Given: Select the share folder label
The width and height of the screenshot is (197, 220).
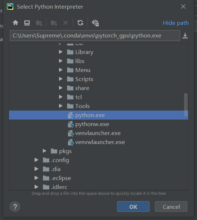Looking at the screenshot, I should 82,88.
